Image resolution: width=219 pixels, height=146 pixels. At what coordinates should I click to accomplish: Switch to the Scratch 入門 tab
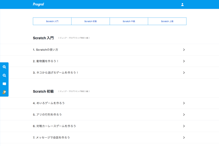[52, 21]
